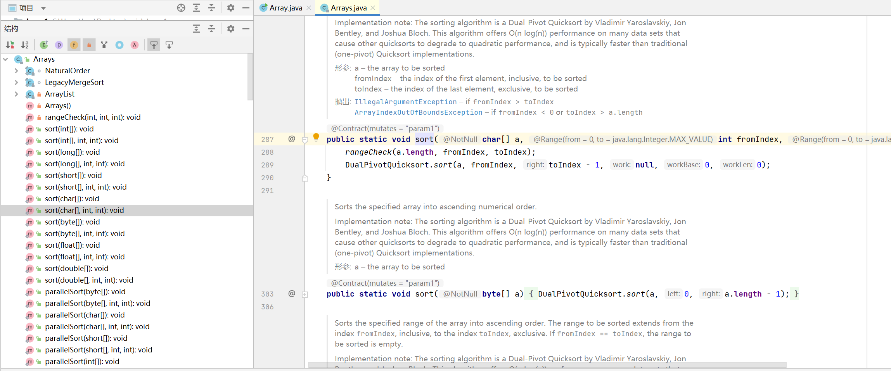This screenshot has height=371, width=891.
Task: Click the autoscroll to source icon
Action: pos(154,45)
